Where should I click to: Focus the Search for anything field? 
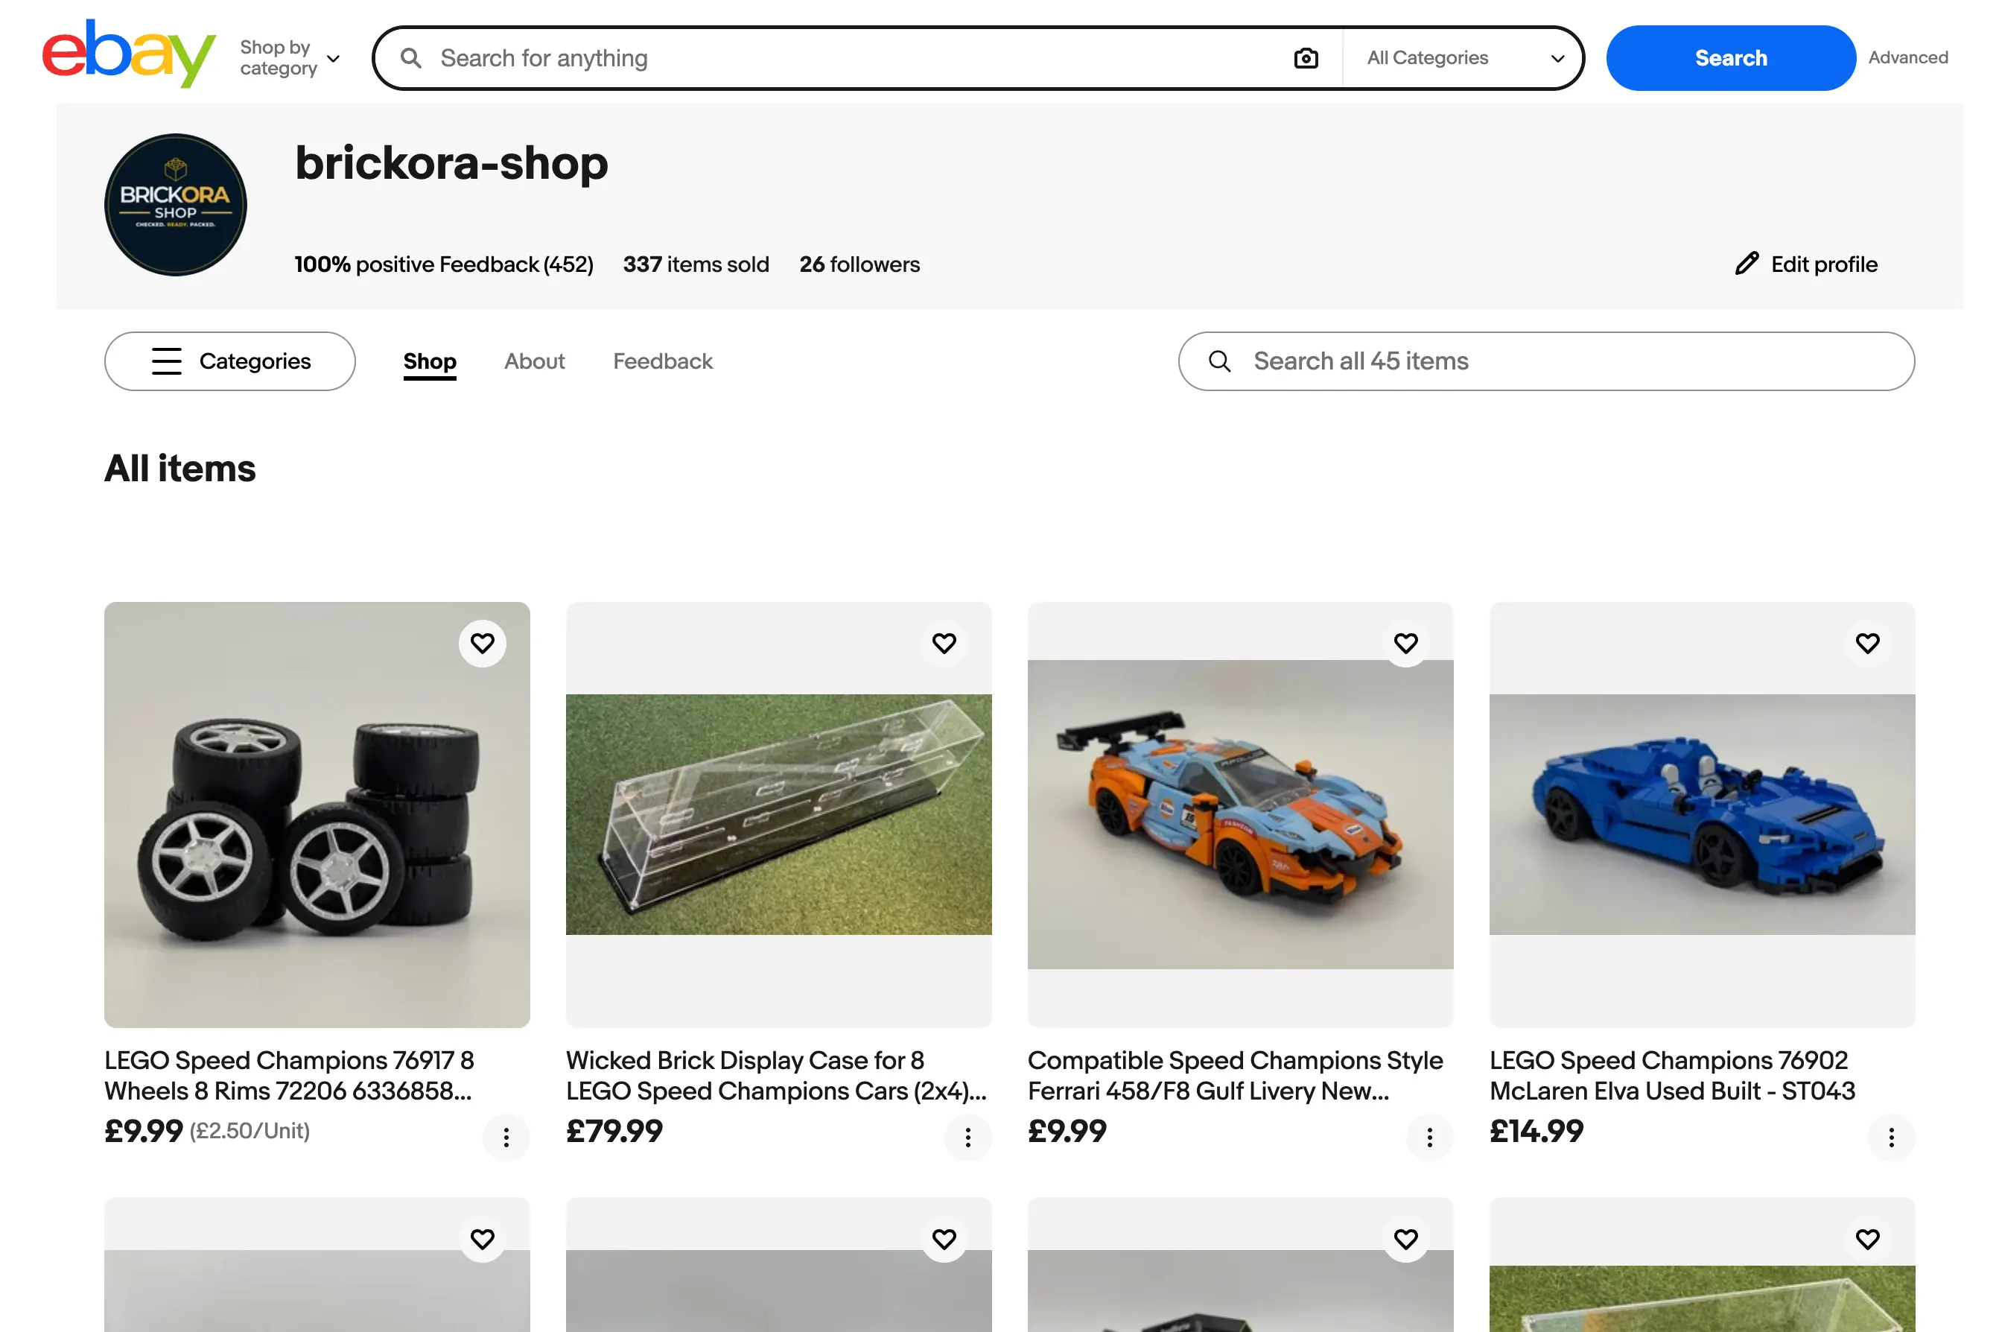point(858,58)
